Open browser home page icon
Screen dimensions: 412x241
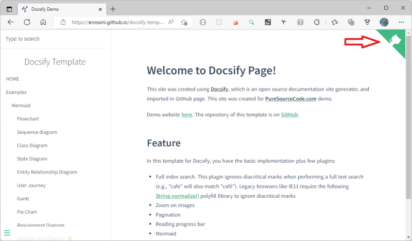click(43, 22)
